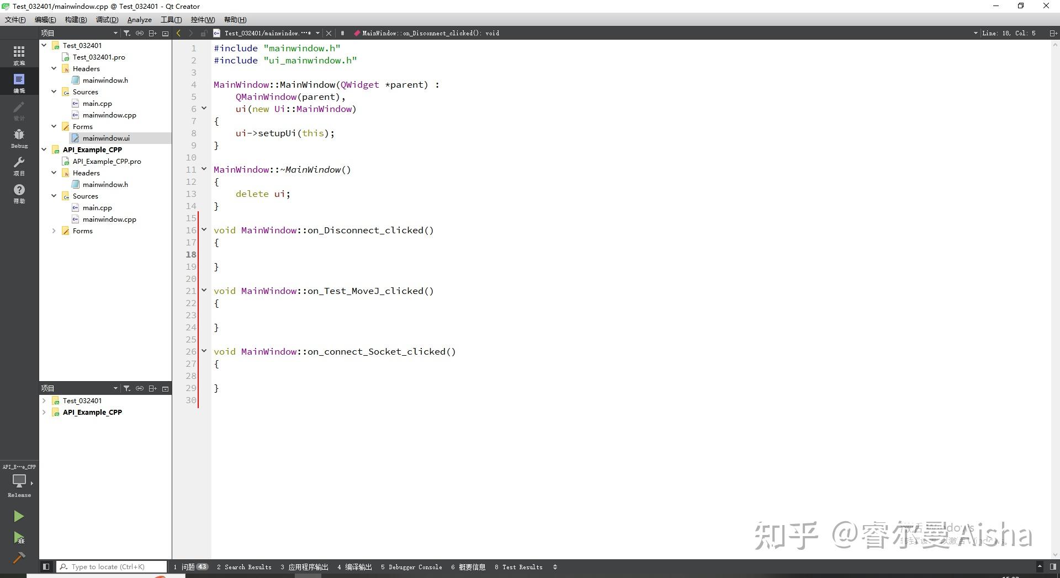Screen dimensions: 1060x578
Task: Open the 文件(F) menu
Action: (x=15, y=20)
